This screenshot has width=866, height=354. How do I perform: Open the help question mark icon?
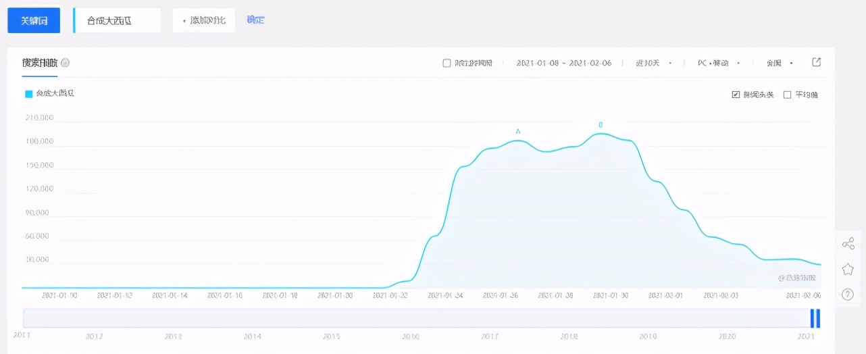[848, 294]
